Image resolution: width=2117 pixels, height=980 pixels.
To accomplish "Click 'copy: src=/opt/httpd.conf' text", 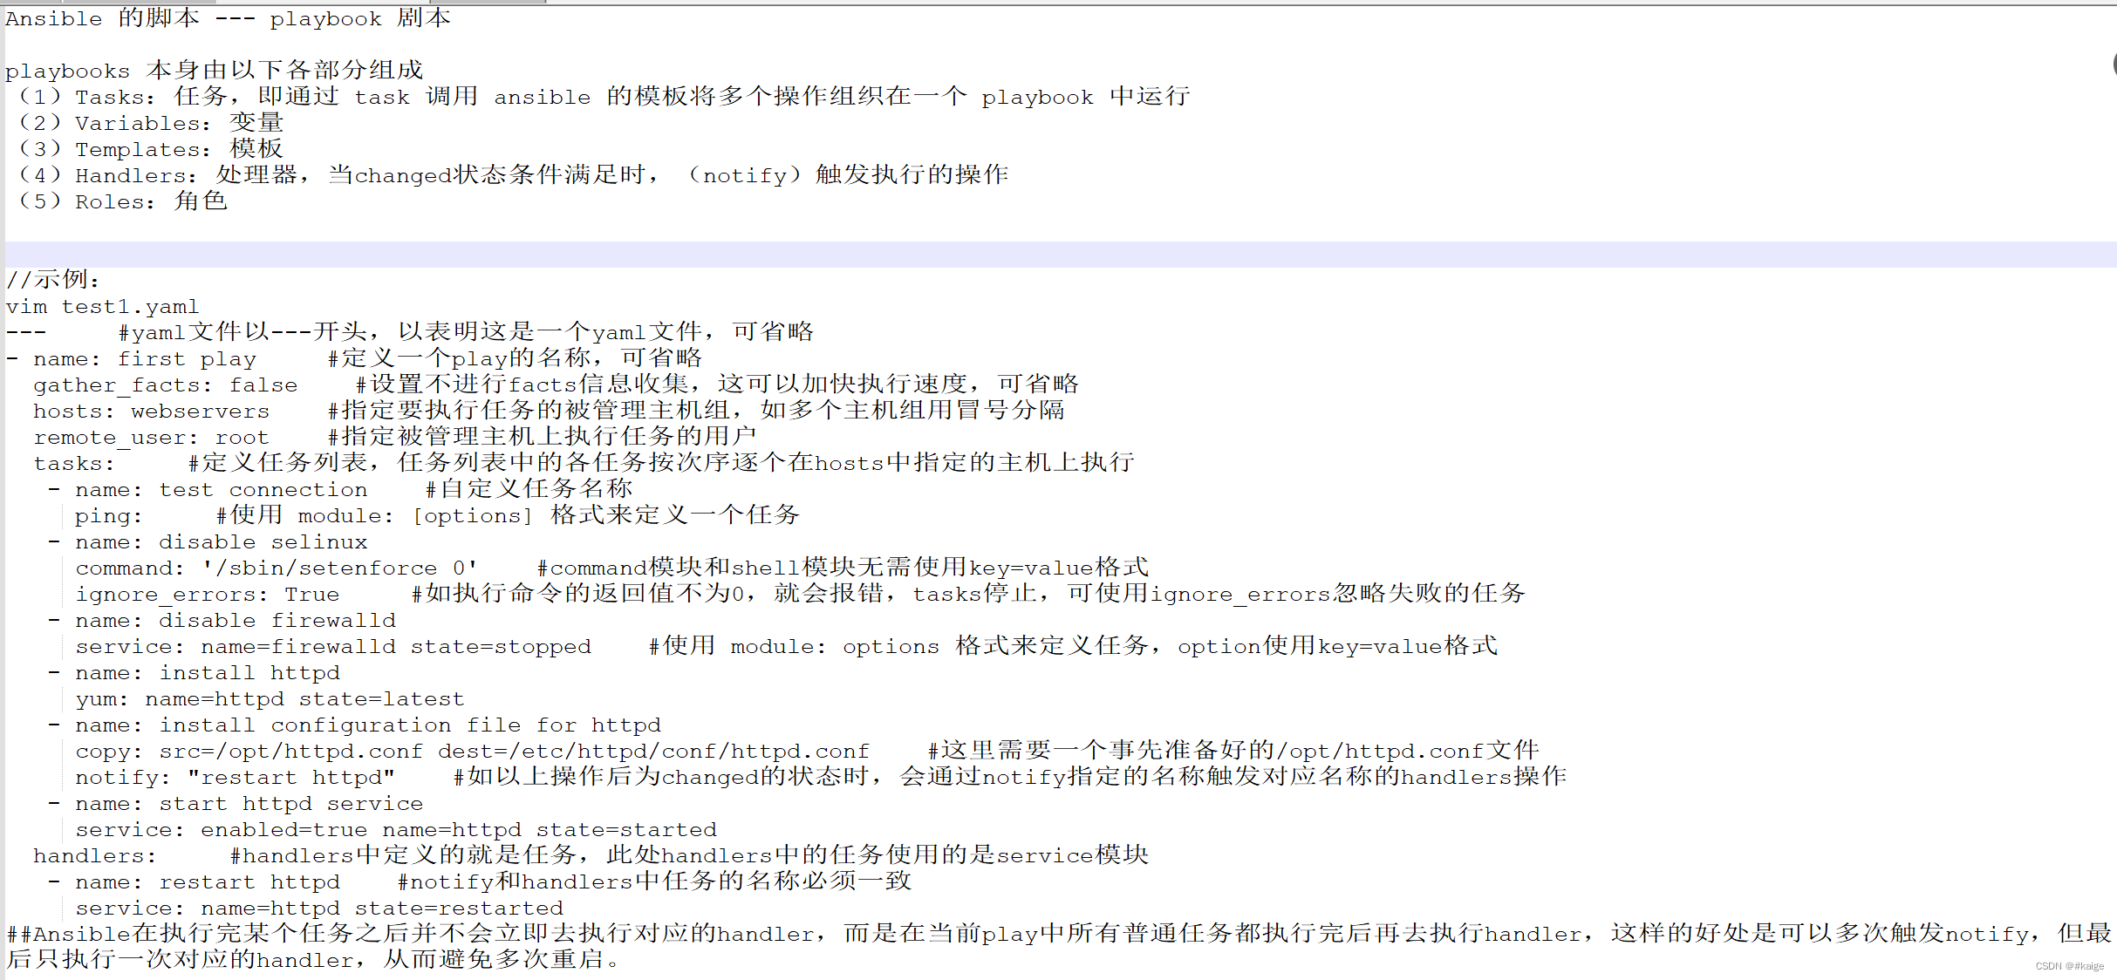I will click(249, 752).
